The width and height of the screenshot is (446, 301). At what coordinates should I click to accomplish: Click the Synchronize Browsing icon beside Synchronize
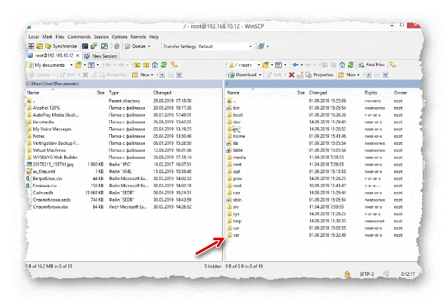click(x=40, y=46)
